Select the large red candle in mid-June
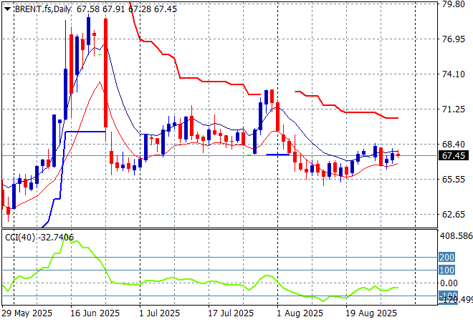Image resolution: width=473 pixels, height=322 pixels. [x=105, y=72]
